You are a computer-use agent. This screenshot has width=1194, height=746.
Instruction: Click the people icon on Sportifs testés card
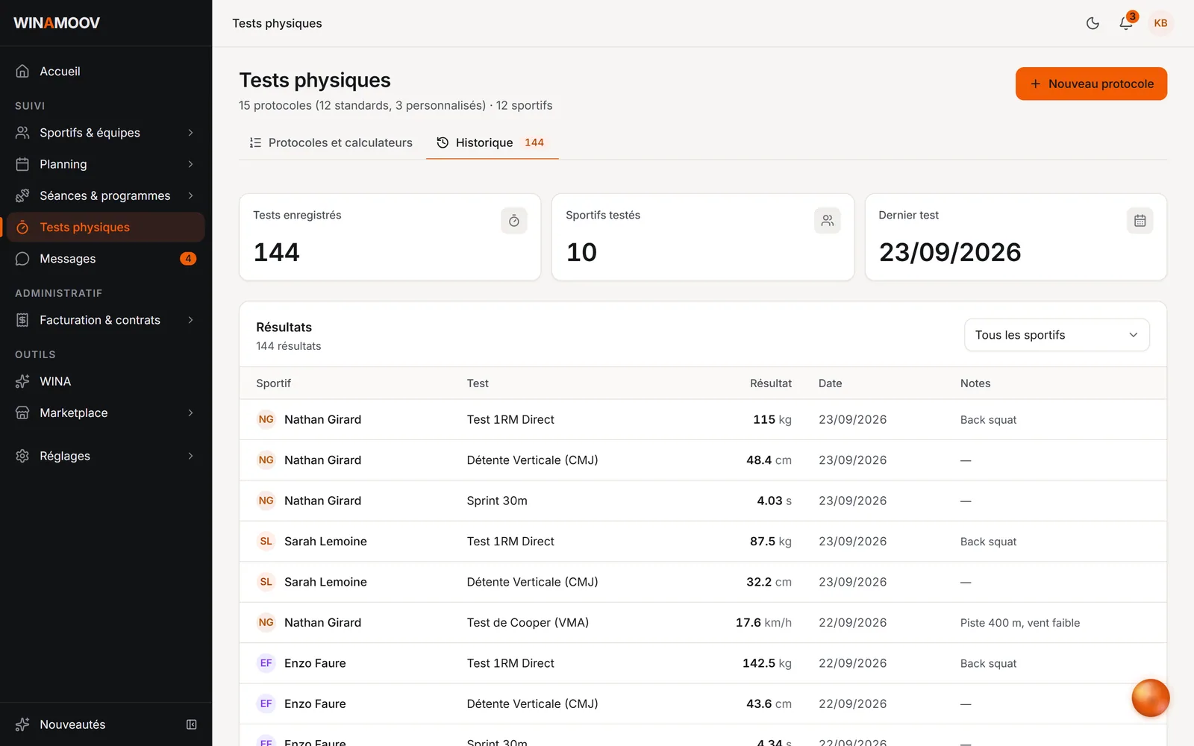tap(827, 221)
